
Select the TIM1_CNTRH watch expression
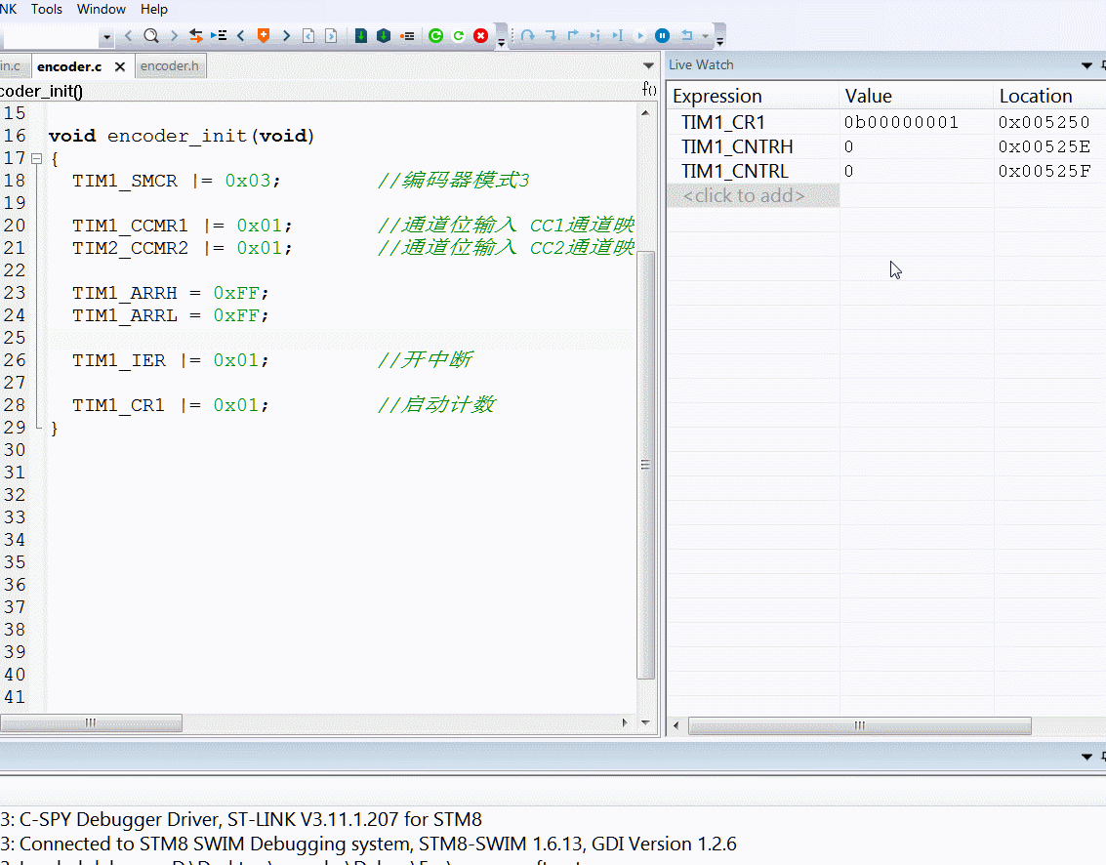click(x=737, y=147)
